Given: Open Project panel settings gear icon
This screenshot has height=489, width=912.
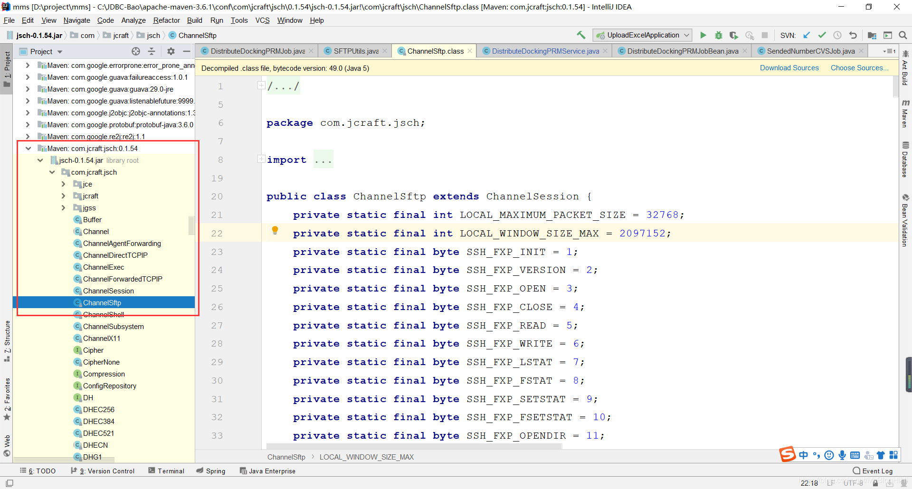Looking at the screenshot, I should click(x=171, y=51).
